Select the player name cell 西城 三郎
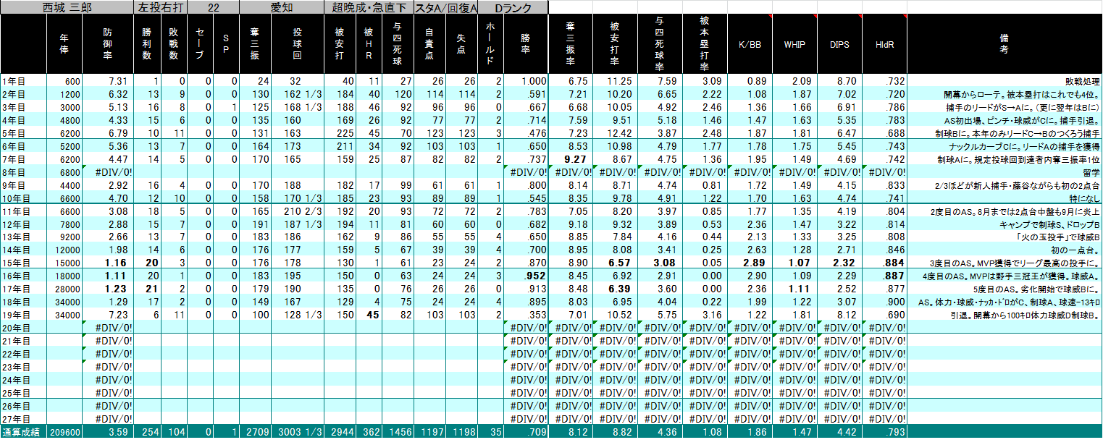The width and height of the screenshot is (1103, 445). click(67, 7)
